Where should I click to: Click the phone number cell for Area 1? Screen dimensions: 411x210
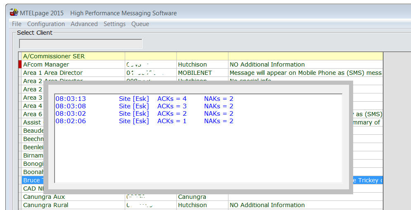pos(151,73)
